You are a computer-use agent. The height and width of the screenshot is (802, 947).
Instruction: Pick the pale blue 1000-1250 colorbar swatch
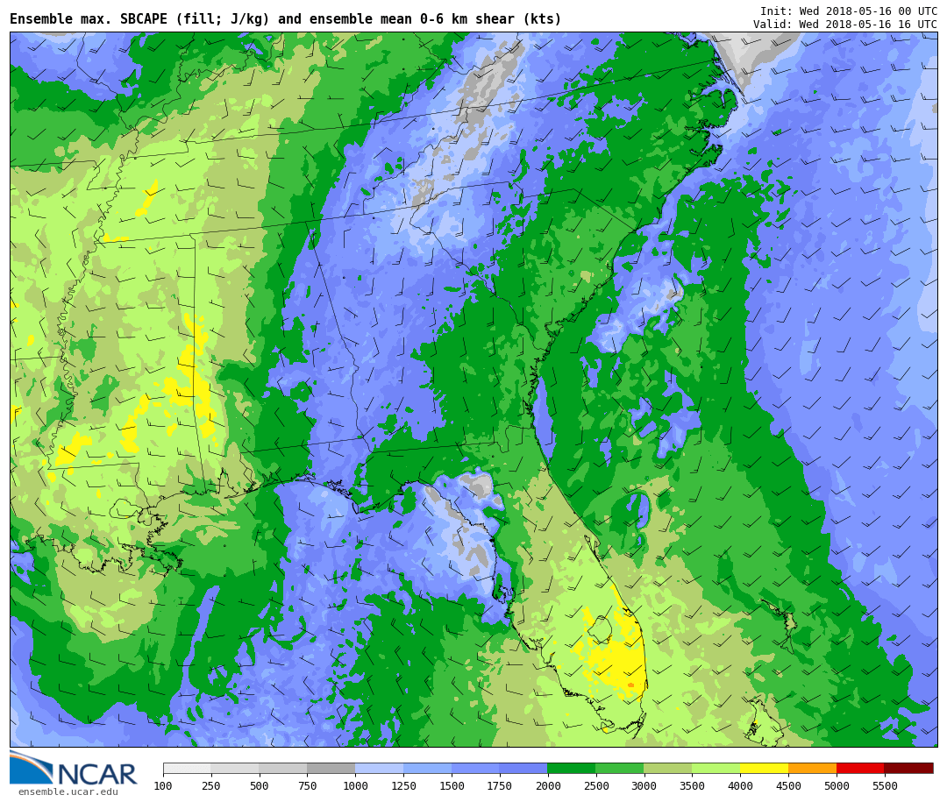click(379, 768)
